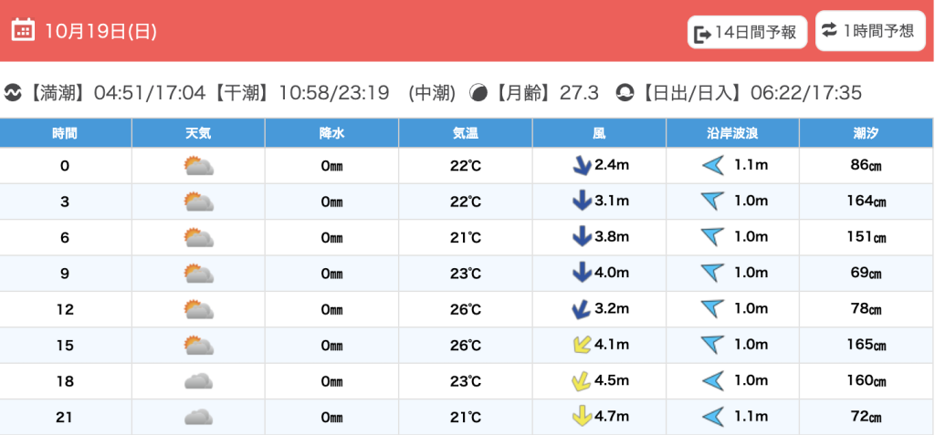
Task: Switch to 1時間予想 view
Action: pos(867,30)
